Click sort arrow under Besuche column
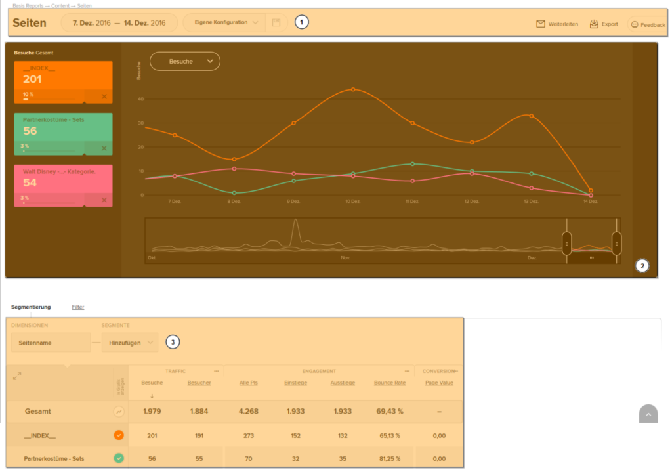Viewport: 672px width, 472px height. [x=152, y=396]
